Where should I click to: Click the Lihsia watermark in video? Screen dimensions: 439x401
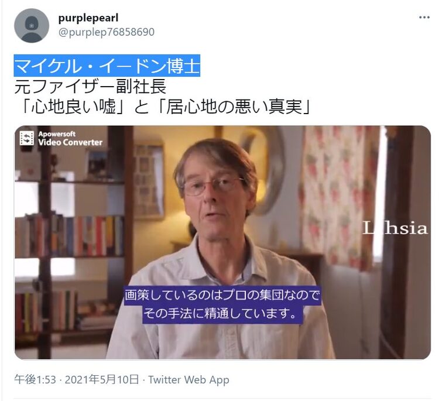395,228
